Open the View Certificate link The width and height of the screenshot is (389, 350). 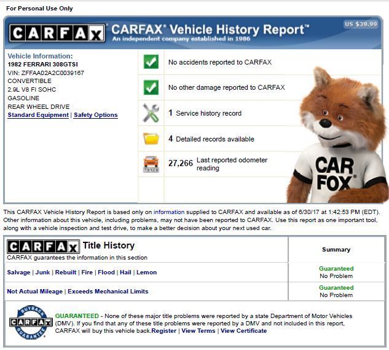click(243, 331)
